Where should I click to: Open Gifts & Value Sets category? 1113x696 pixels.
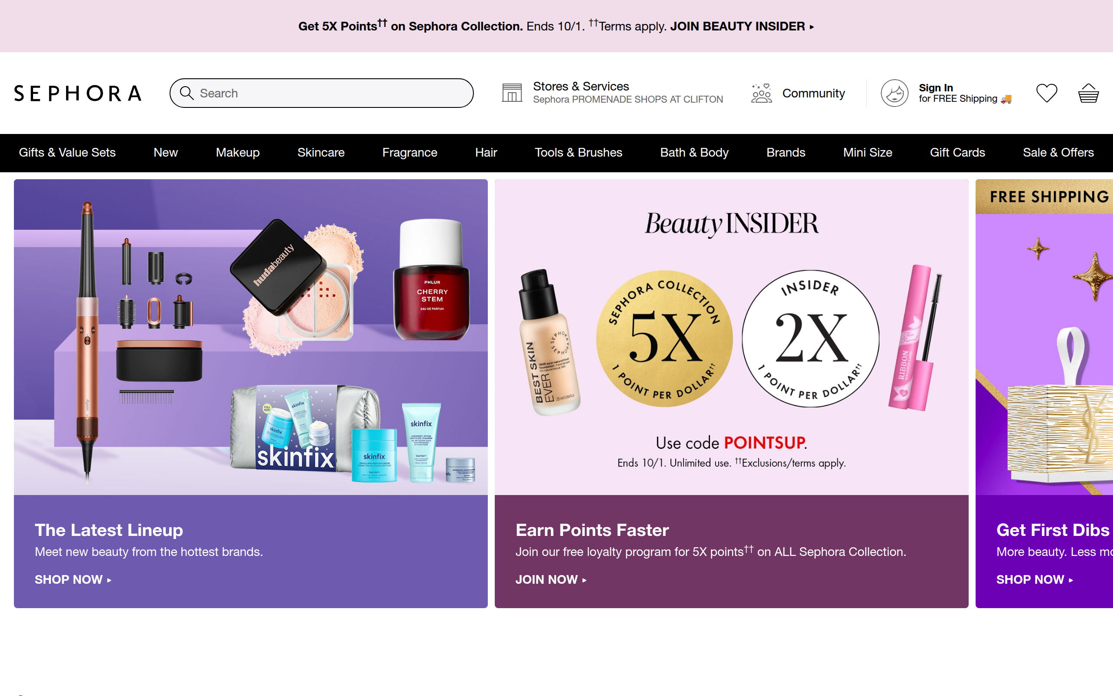click(x=67, y=152)
